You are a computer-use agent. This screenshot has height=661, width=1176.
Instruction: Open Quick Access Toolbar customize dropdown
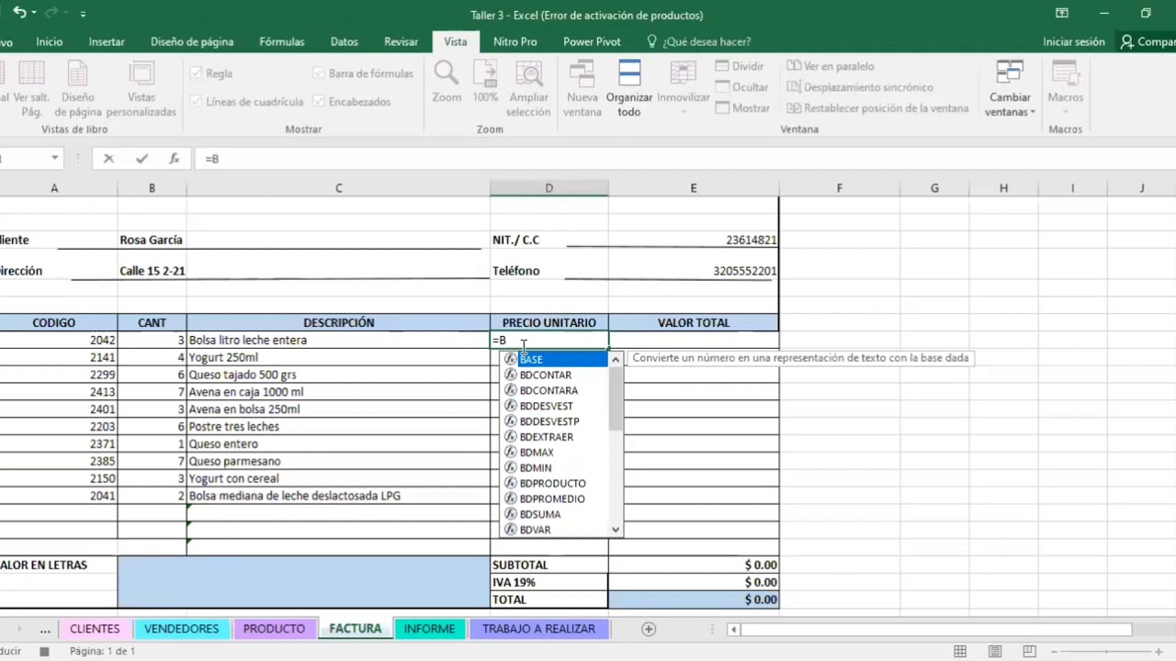pyautogui.click(x=83, y=15)
